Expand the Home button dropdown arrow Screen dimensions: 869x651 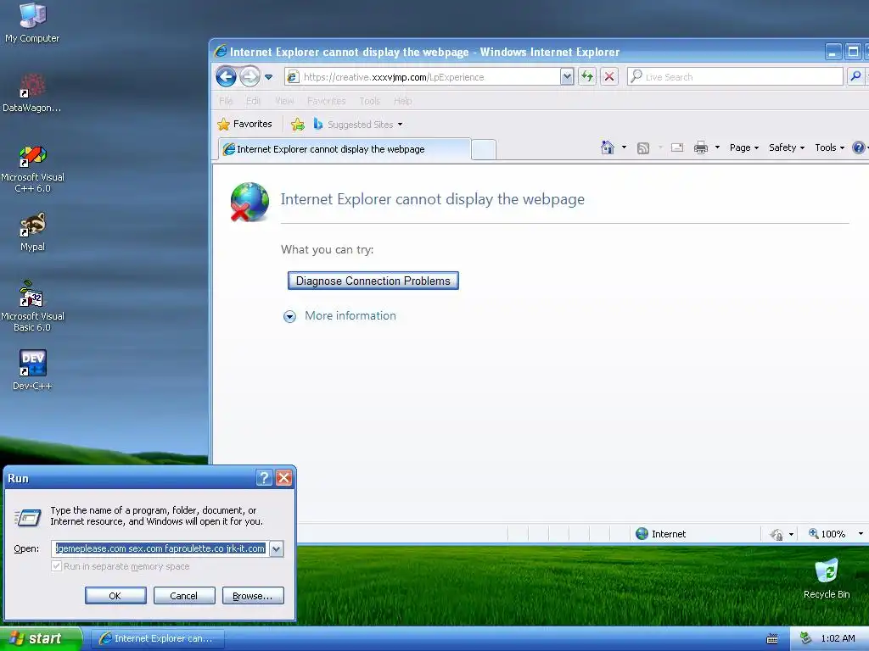tap(624, 147)
